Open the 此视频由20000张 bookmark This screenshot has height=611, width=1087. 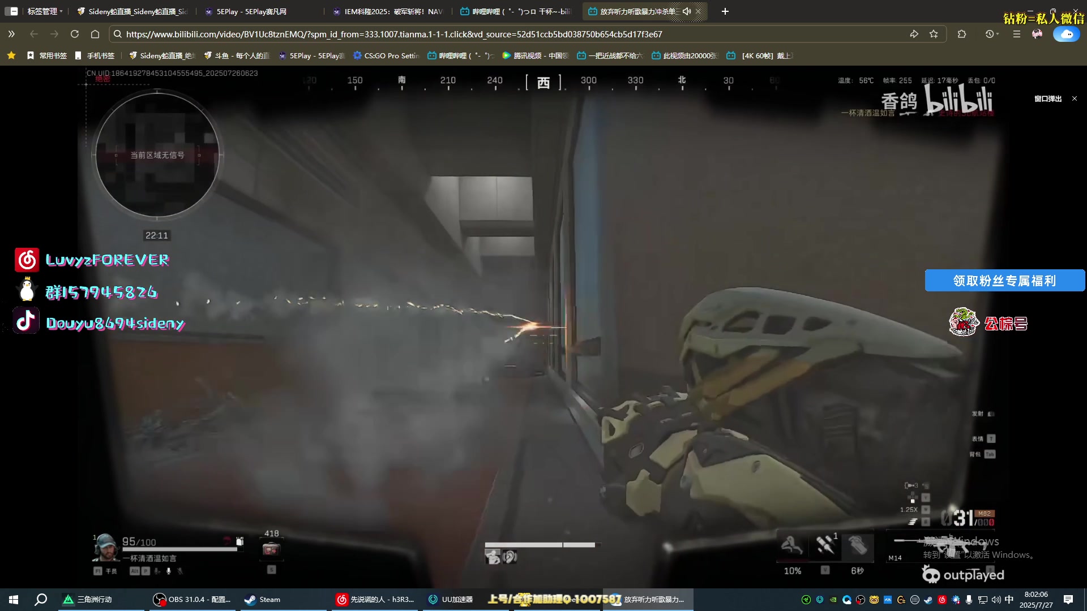685,55
